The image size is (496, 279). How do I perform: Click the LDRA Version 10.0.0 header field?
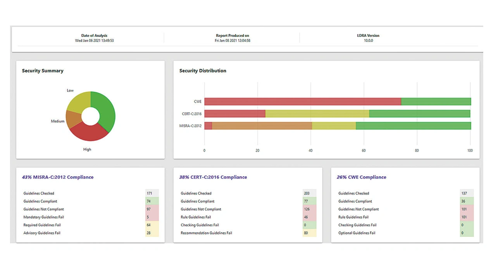point(368,38)
